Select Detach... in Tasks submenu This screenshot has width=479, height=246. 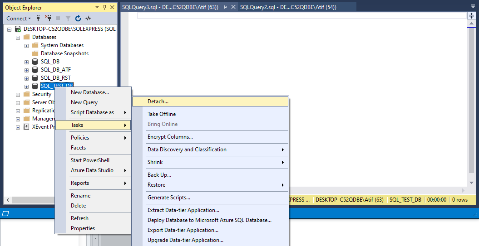[x=210, y=101]
